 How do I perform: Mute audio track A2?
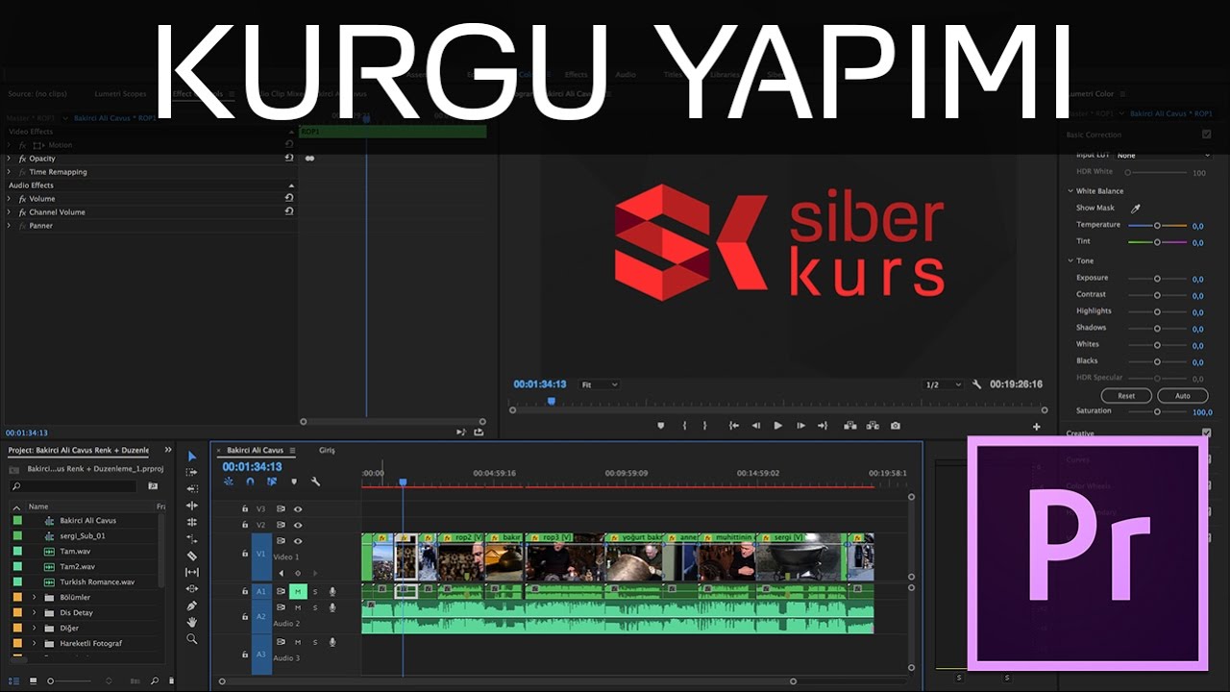point(298,607)
